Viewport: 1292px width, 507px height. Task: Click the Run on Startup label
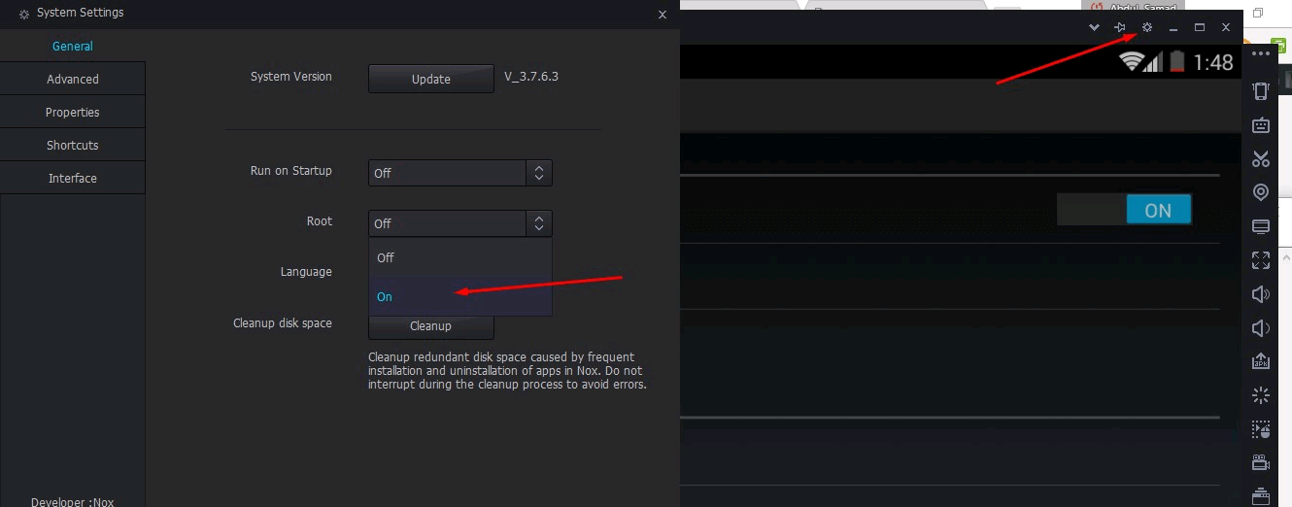291,171
